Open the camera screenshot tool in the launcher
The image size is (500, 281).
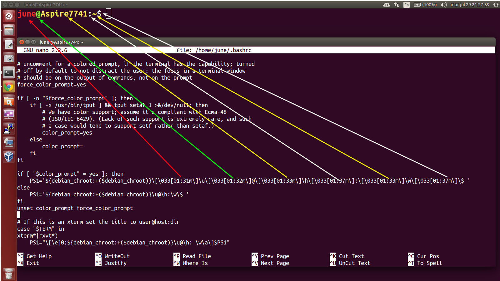[8, 58]
